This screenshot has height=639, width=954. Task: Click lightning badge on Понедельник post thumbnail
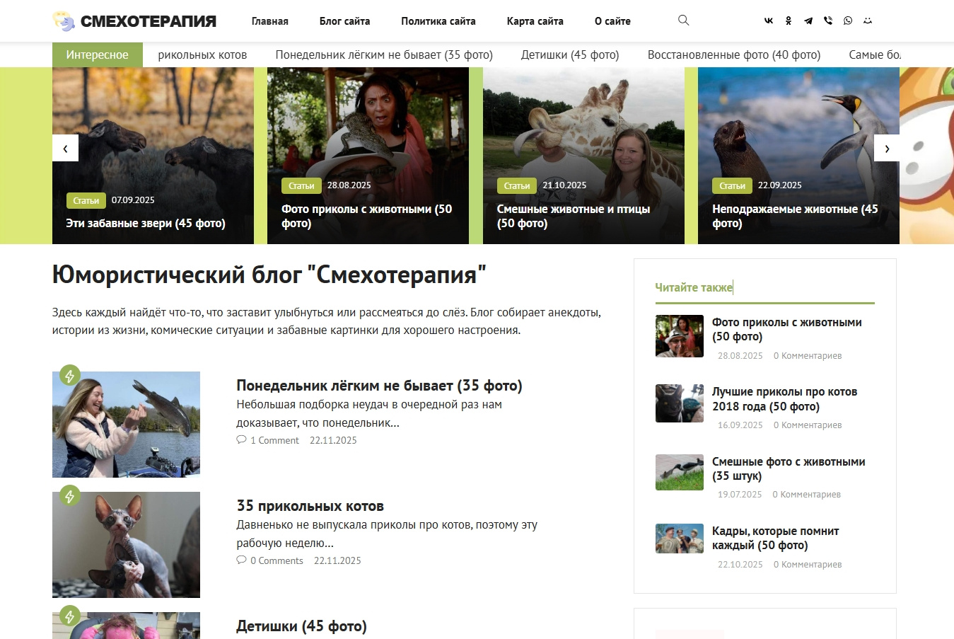pos(69,376)
